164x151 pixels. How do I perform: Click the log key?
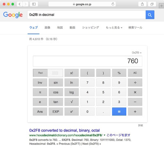point(72,92)
